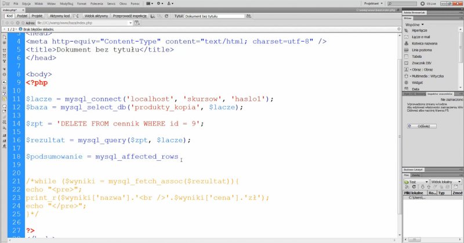The width and height of the screenshot is (464, 243).
Task: Click the Odśwież button
Action: click(x=423, y=126)
